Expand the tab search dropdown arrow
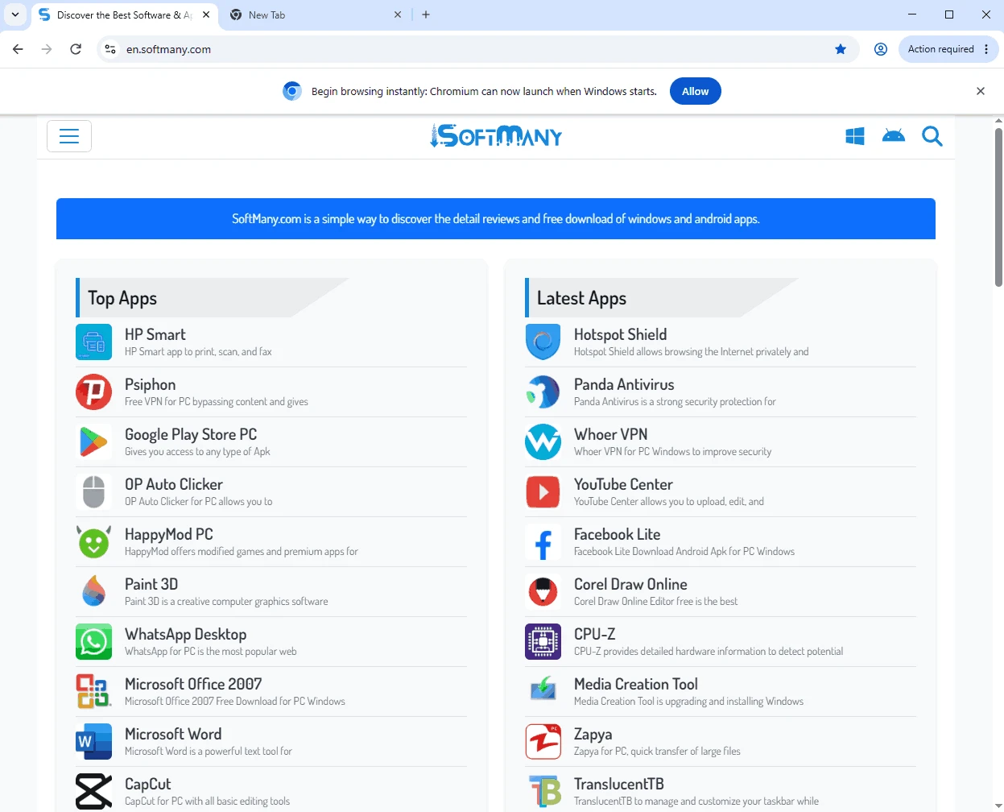Image resolution: width=1004 pixels, height=812 pixels. (x=15, y=14)
